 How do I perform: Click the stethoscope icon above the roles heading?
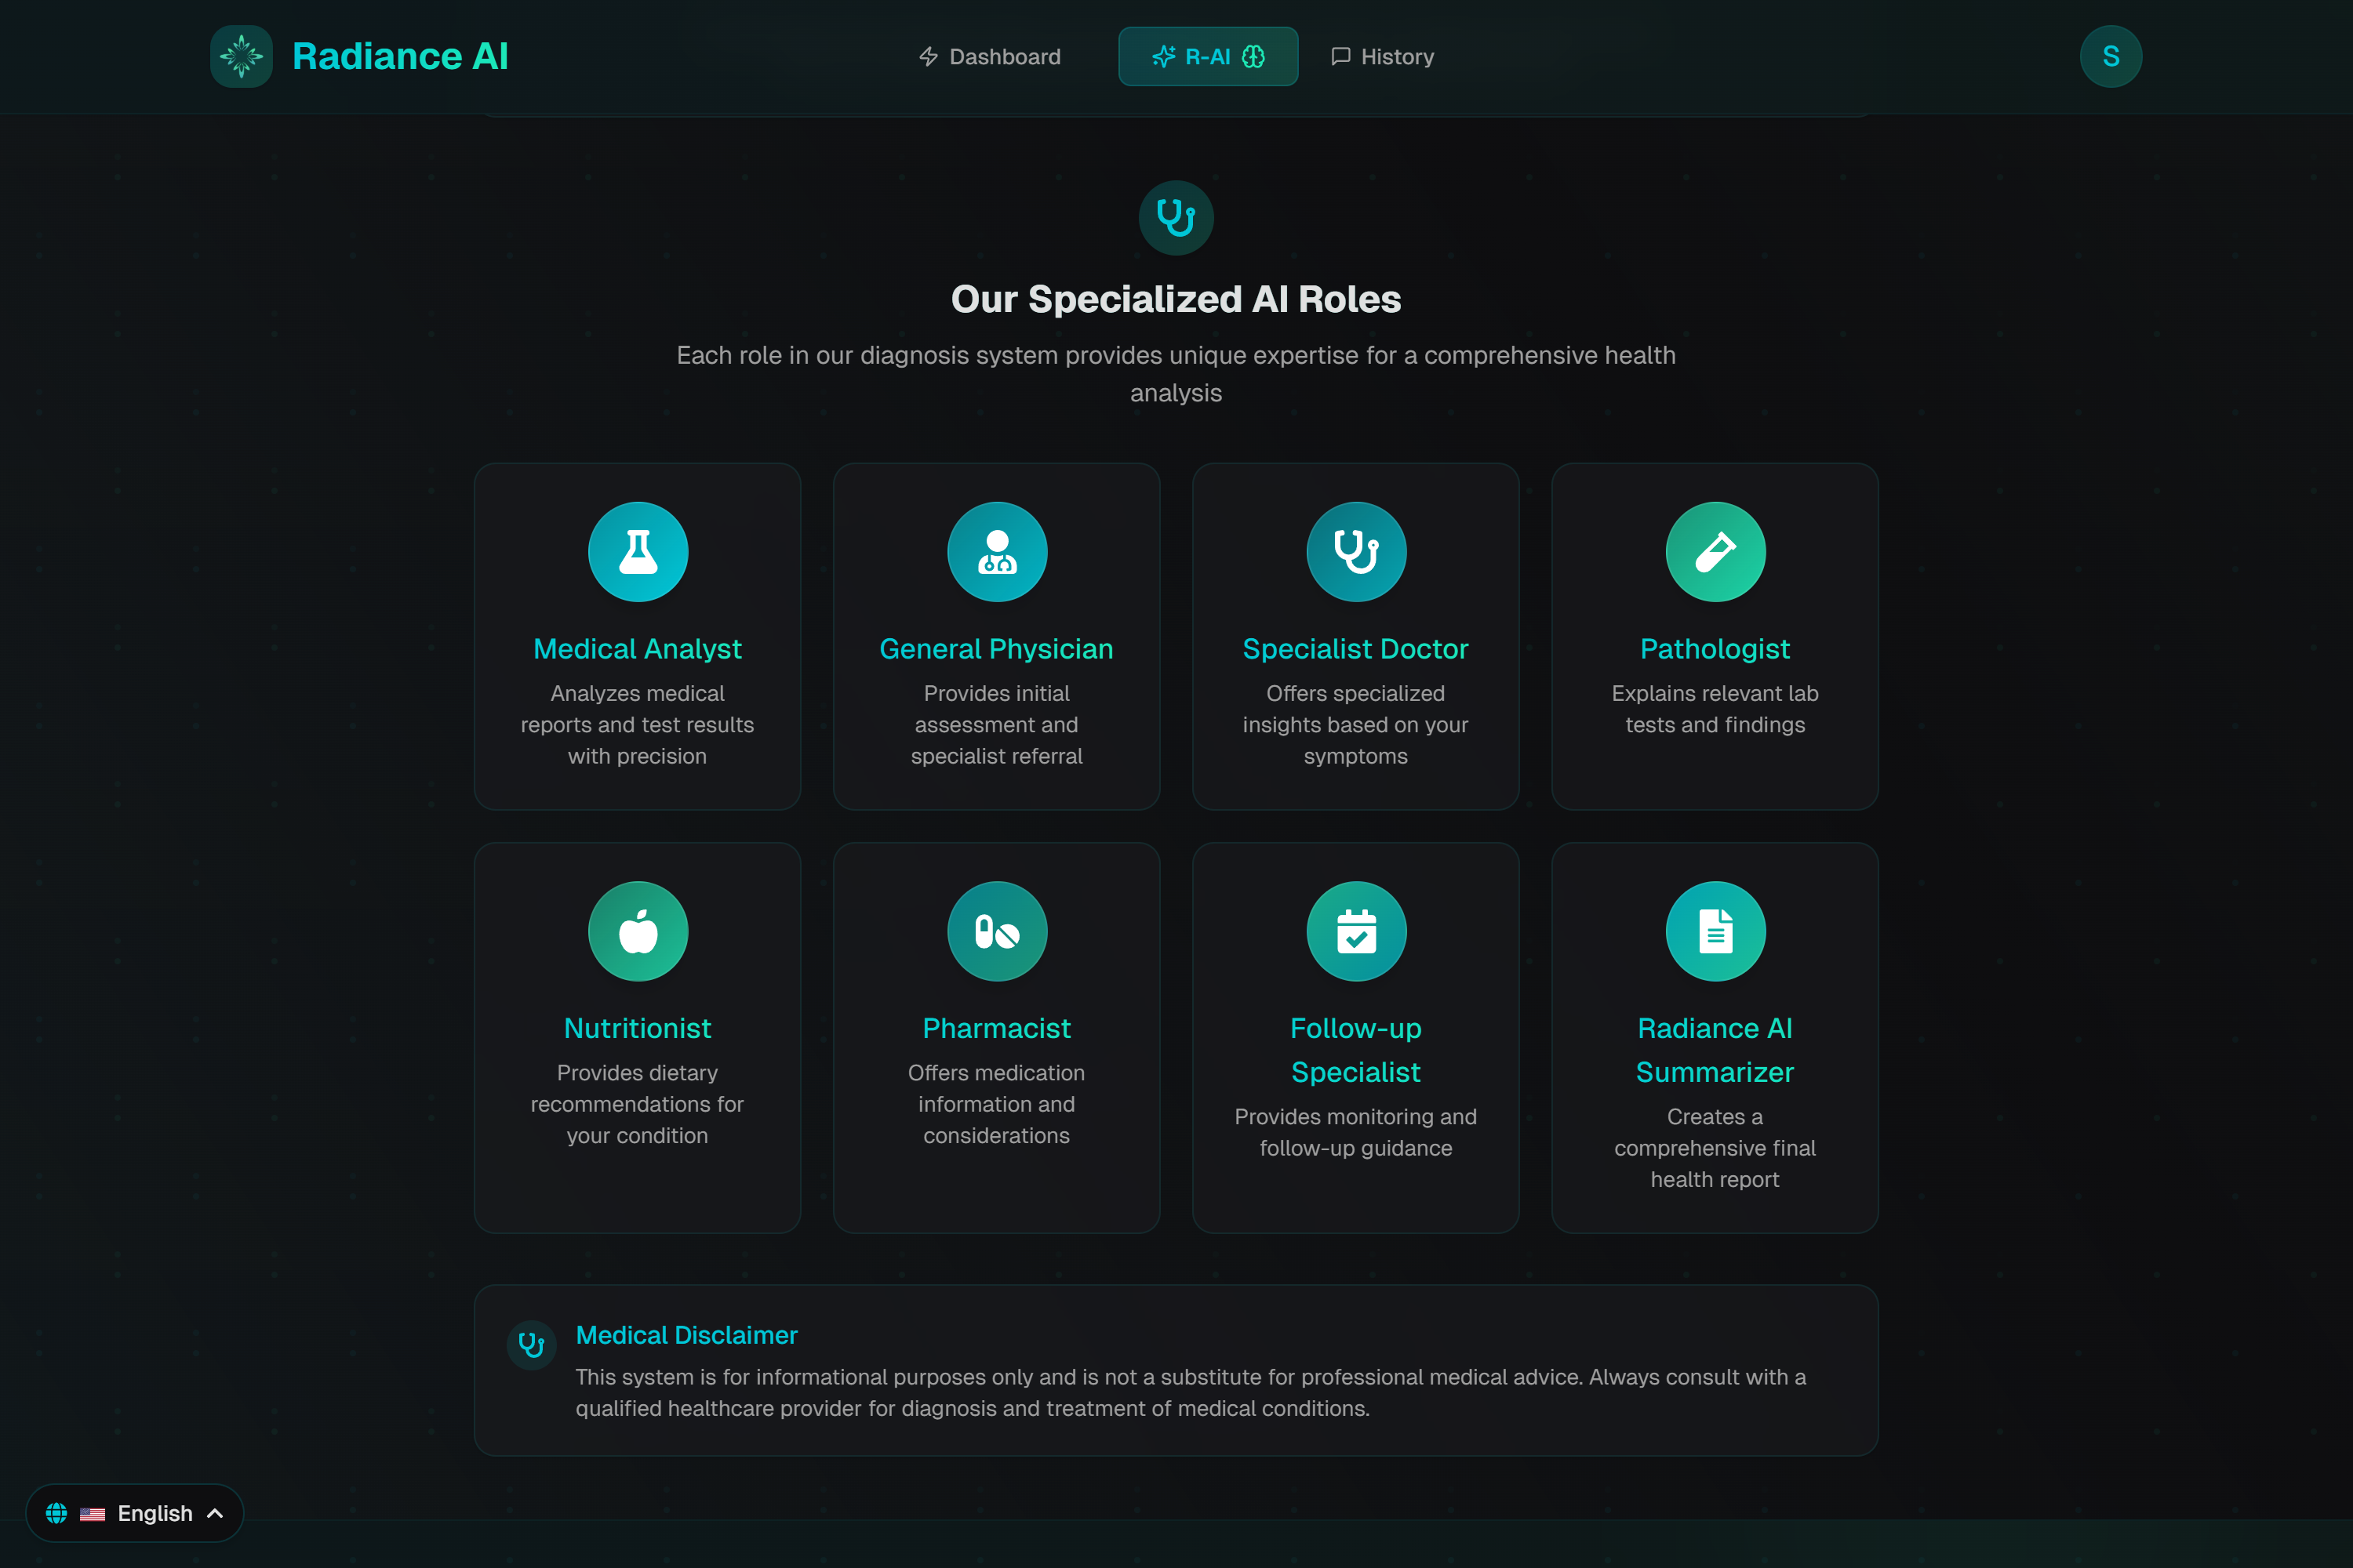tap(1176, 217)
